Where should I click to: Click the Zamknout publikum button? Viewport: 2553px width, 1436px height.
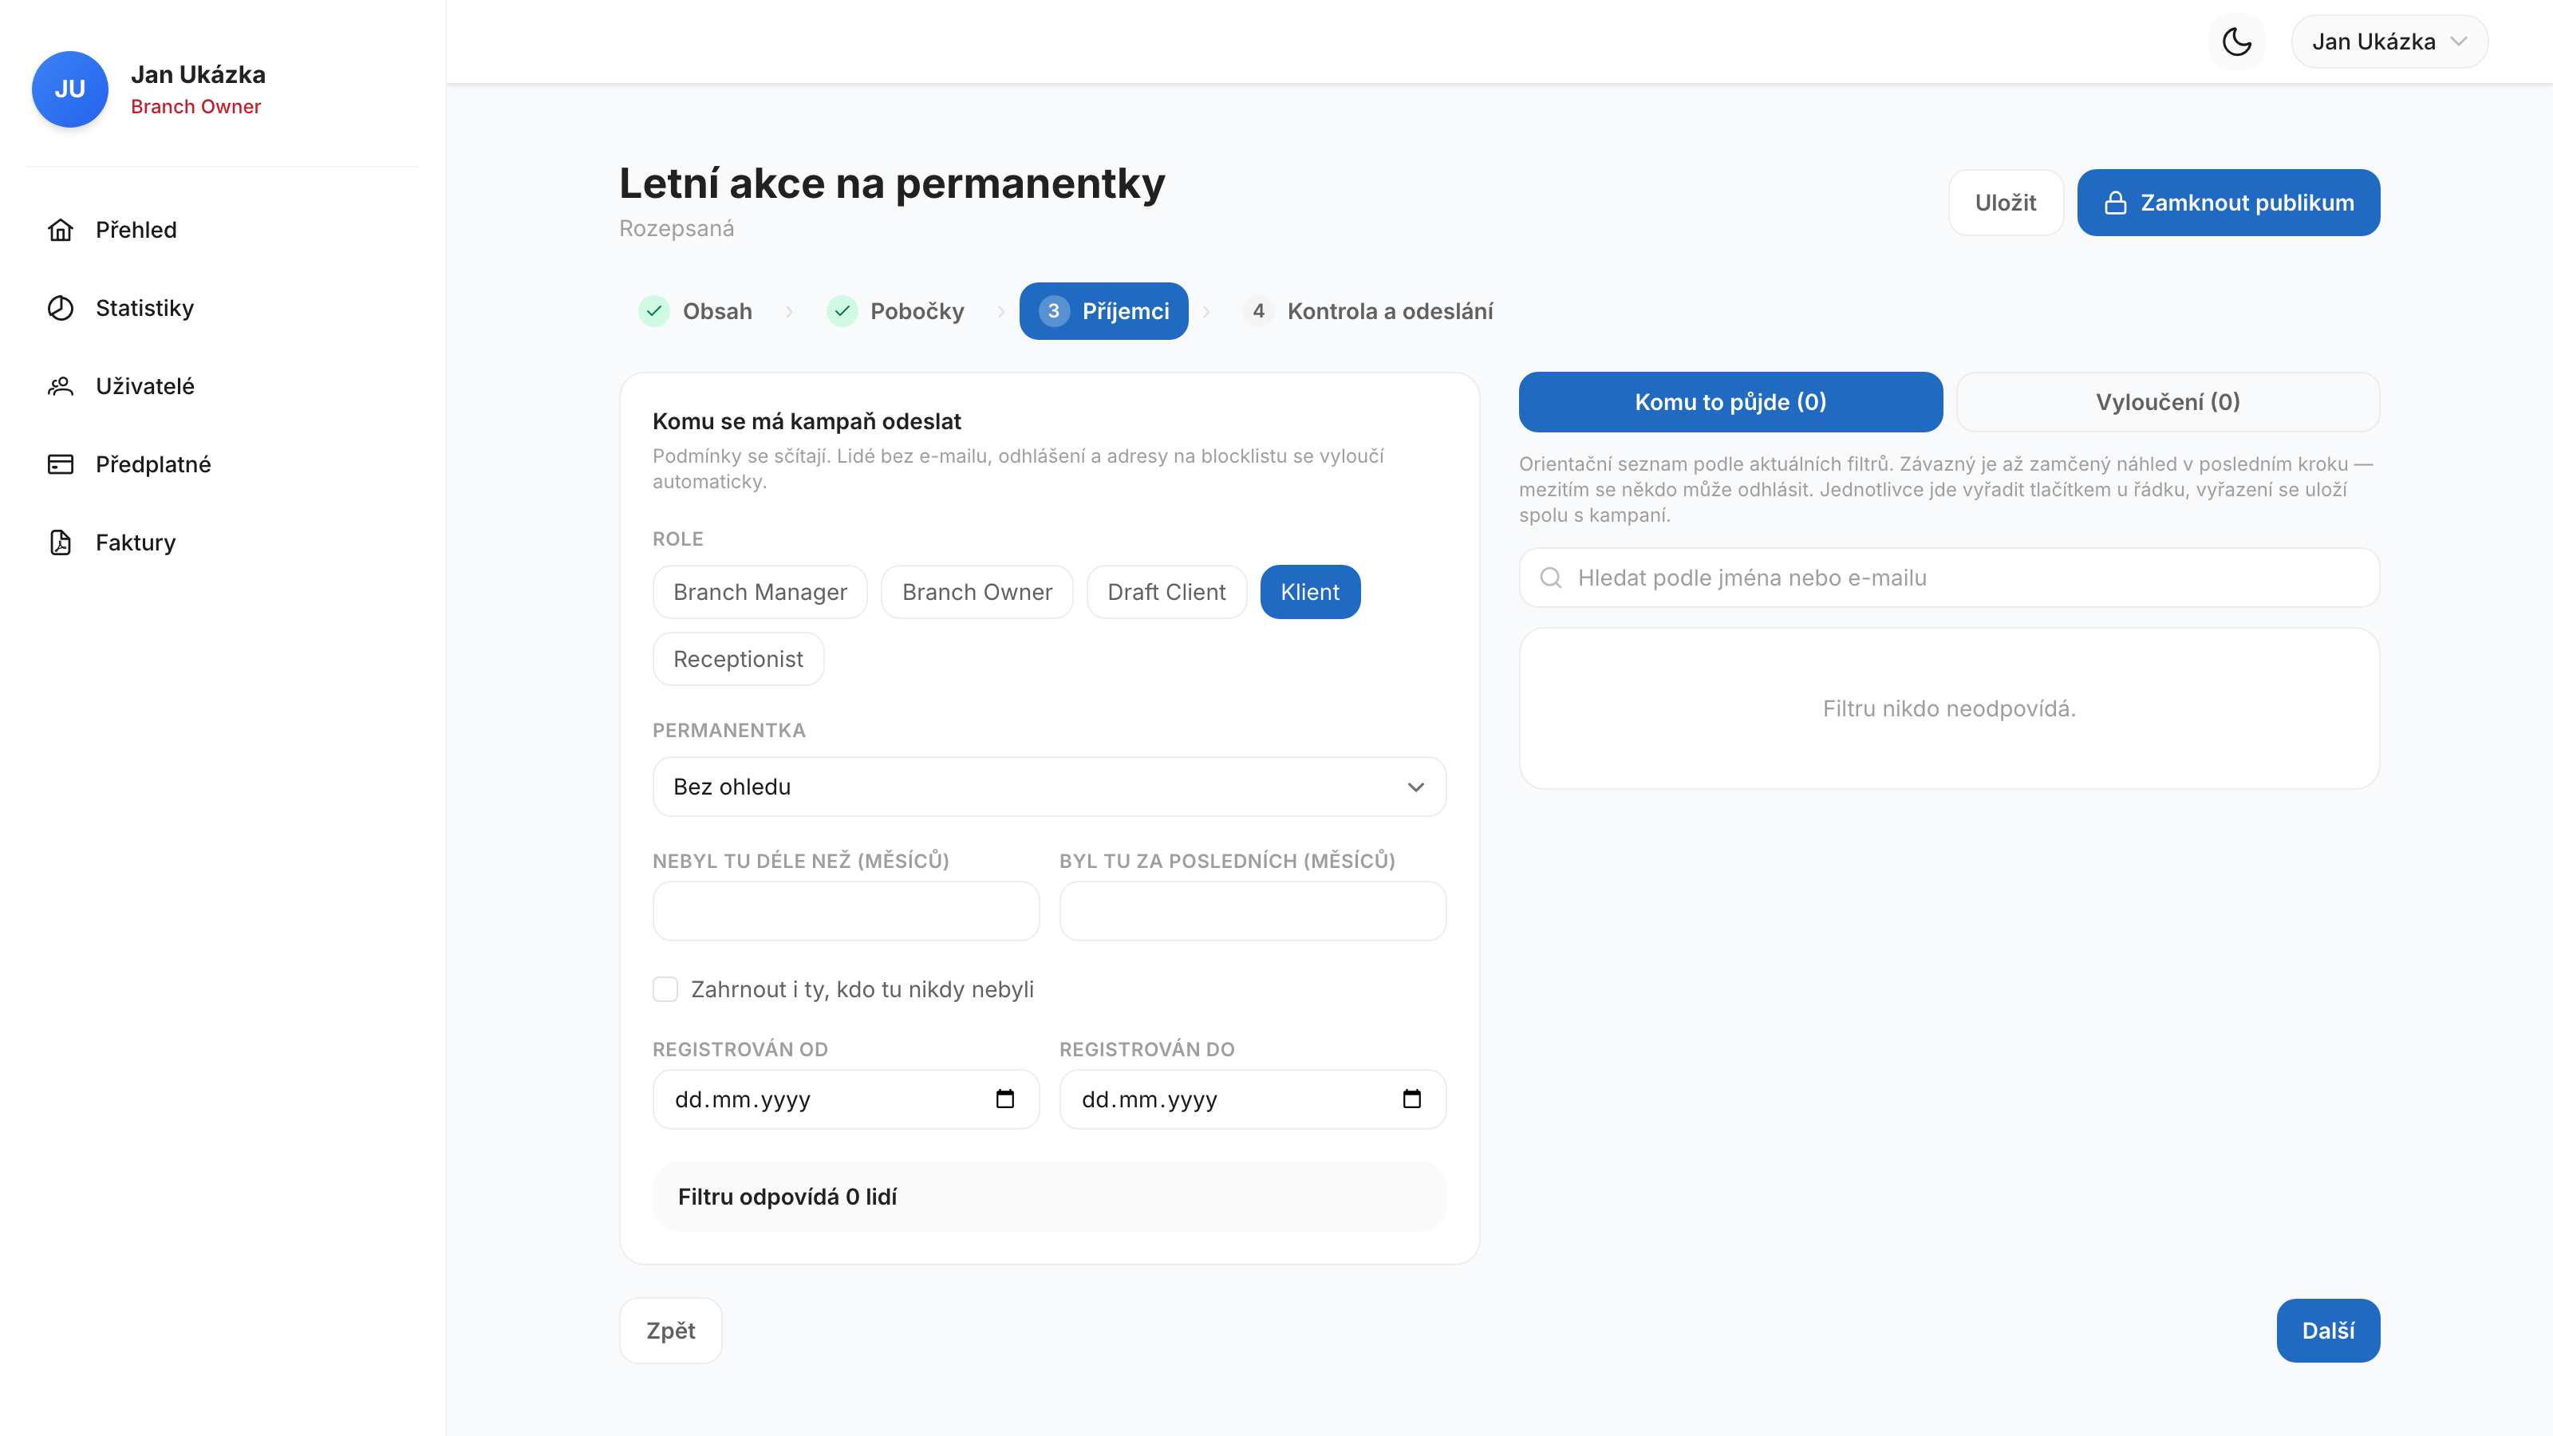pos(2228,203)
